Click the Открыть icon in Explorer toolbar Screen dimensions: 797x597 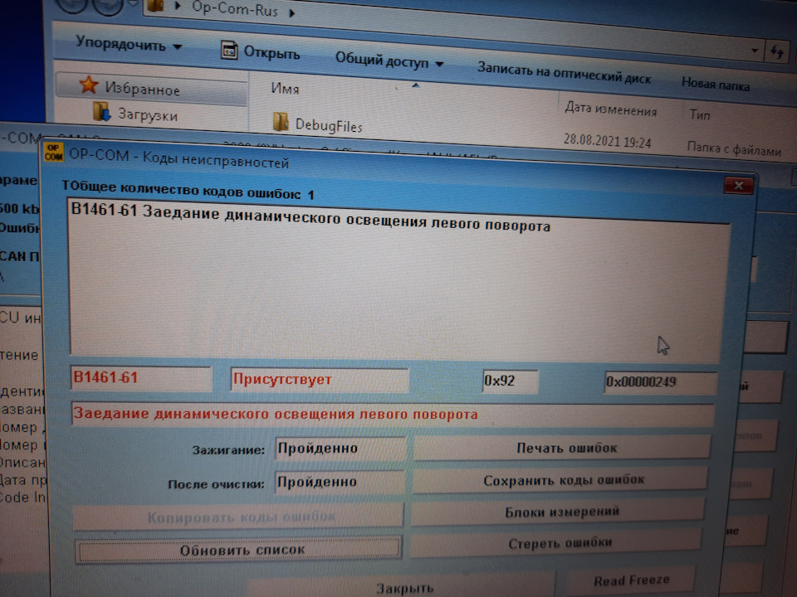229,51
